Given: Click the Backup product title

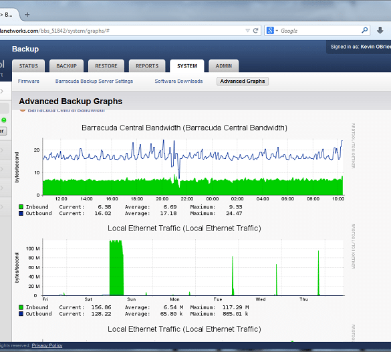Looking at the screenshot, I should click(25, 49).
